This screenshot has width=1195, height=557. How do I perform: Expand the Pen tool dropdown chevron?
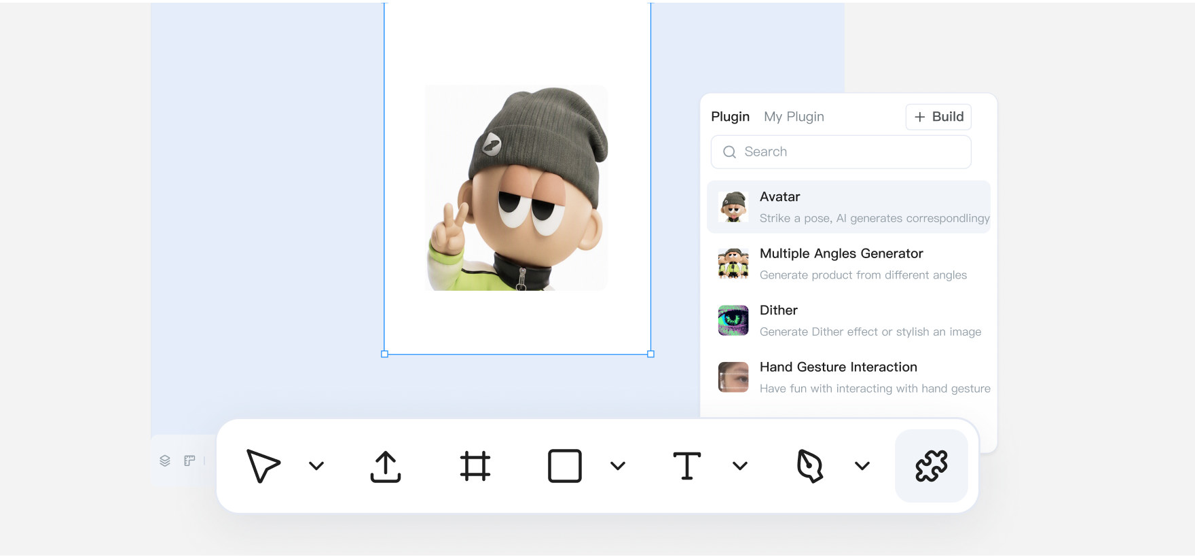(862, 466)
